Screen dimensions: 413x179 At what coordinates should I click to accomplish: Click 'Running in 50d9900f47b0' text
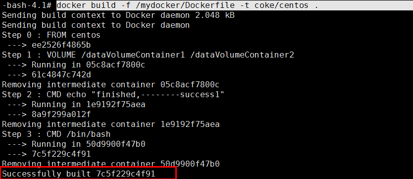89,144
